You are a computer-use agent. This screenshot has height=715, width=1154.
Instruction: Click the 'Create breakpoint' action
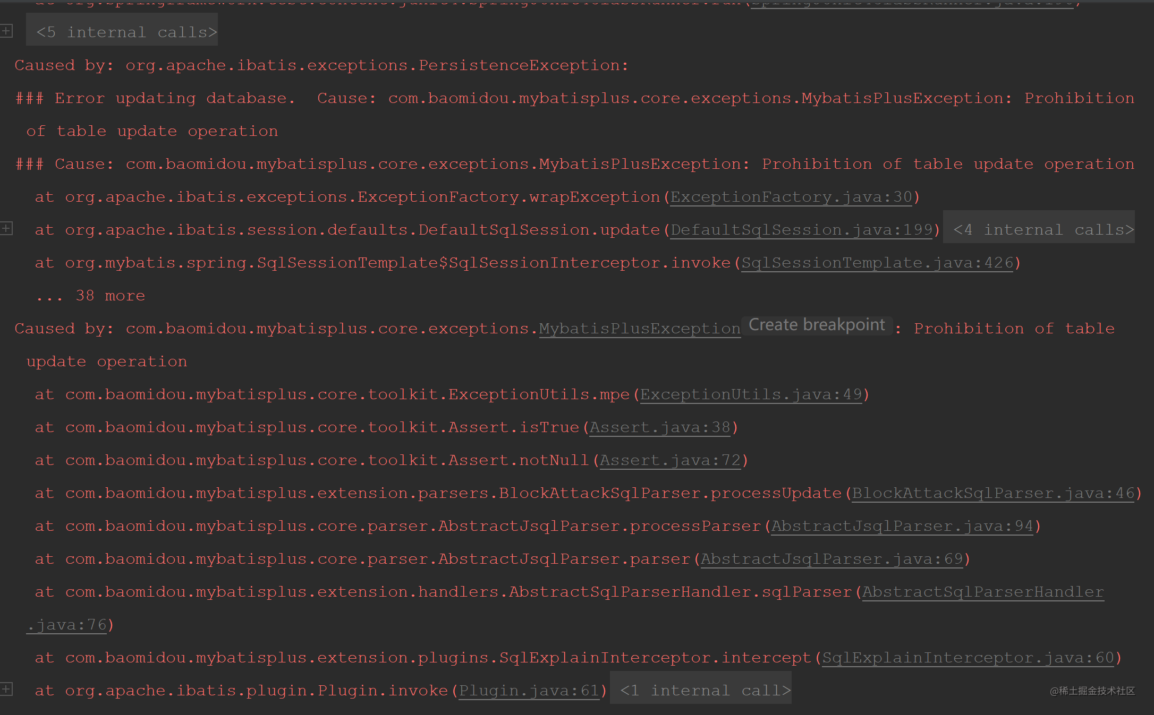tap(817, 325)
